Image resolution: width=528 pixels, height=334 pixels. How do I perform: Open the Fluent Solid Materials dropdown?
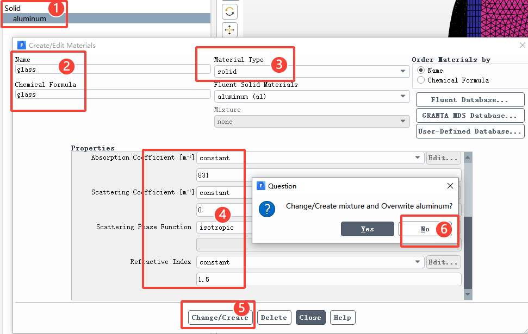312,97
